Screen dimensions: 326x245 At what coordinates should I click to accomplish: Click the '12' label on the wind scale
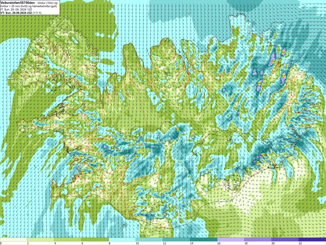click(165, 243)
